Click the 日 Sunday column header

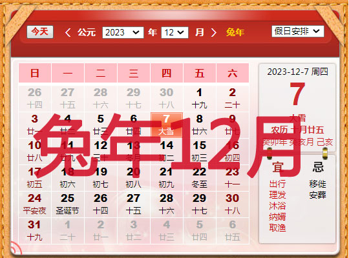pyautogui.click(x=35, y=73)
